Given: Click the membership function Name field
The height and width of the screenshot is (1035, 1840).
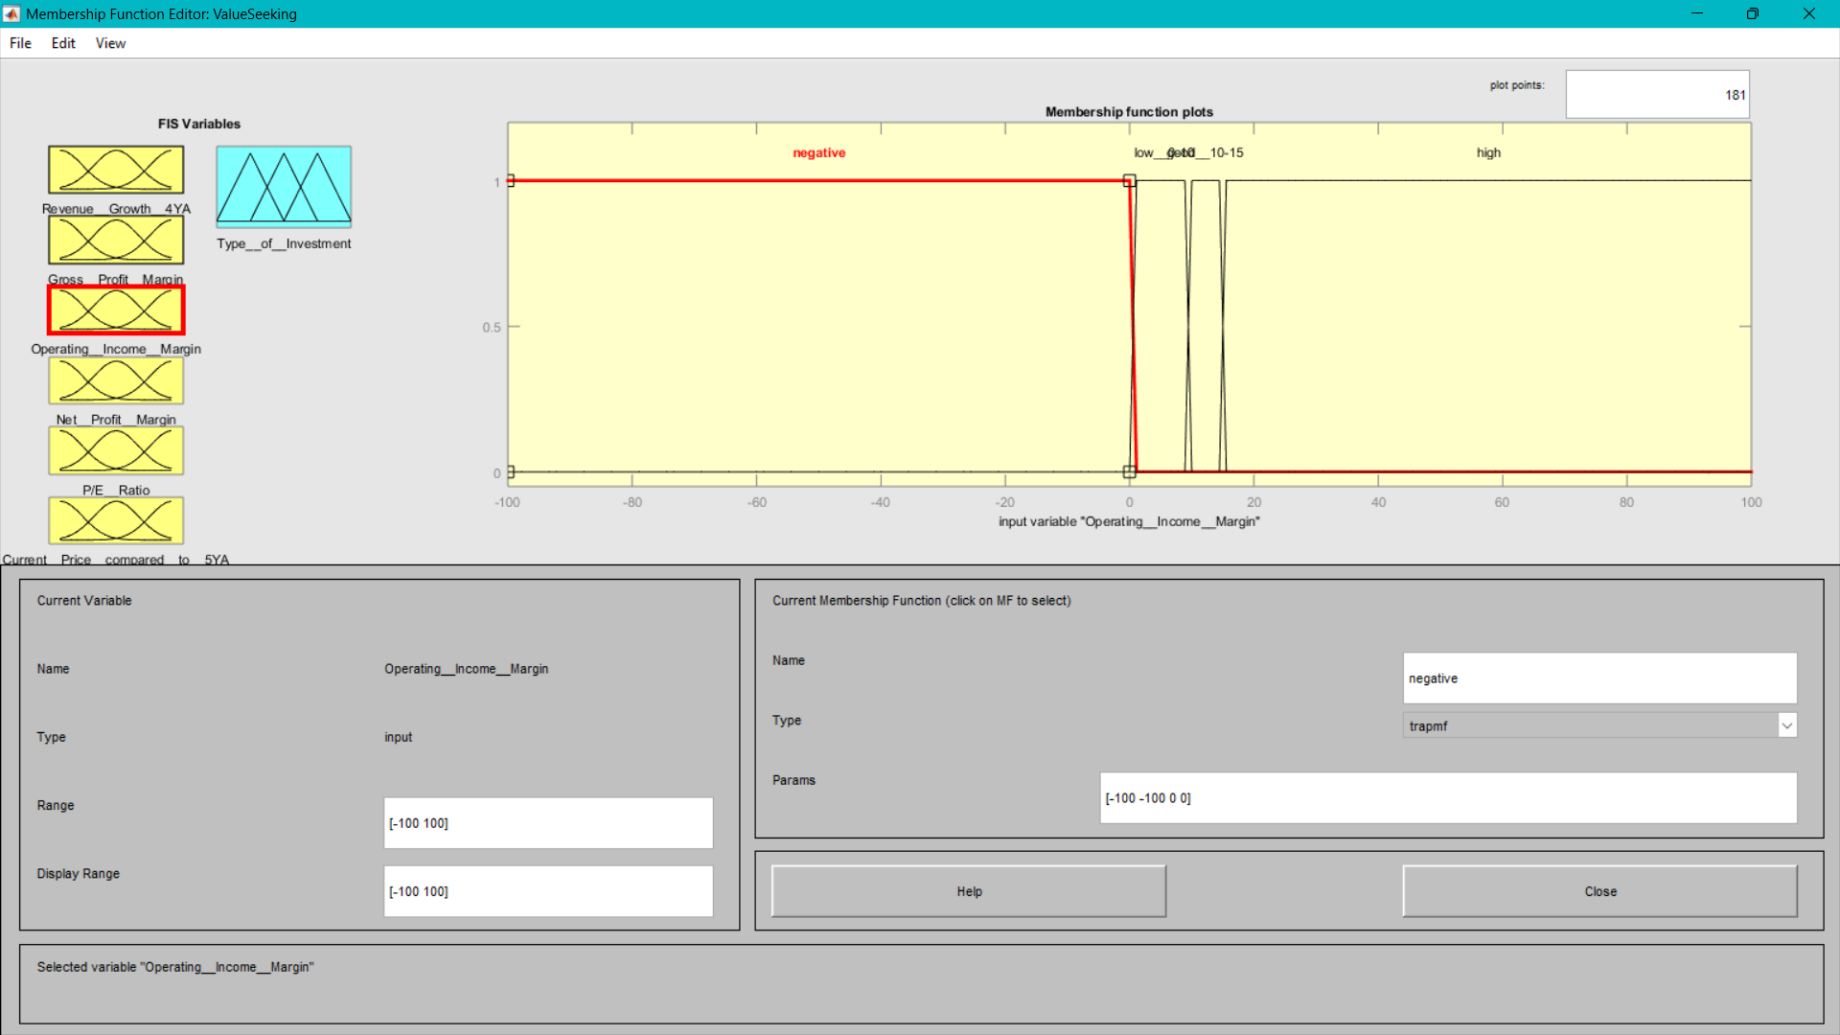Looking at the screenshot, I should click(1598, 678).
